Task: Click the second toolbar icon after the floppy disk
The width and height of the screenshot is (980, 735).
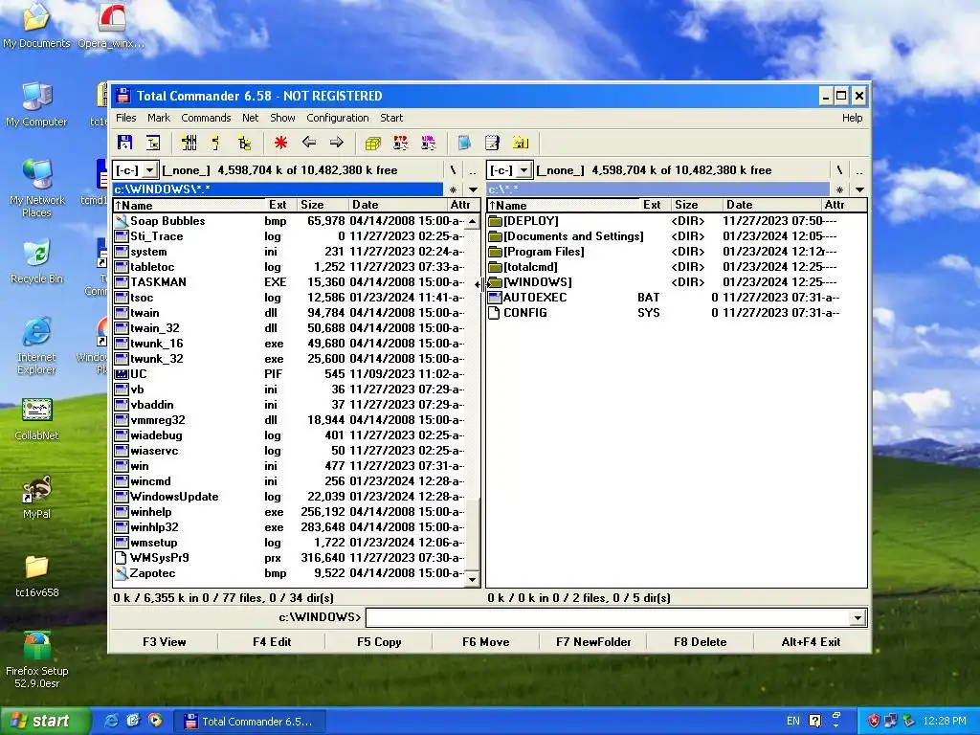Action: click(153, 143)
